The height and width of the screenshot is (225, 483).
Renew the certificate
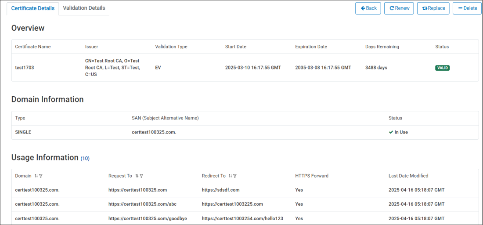coord(399,8)
